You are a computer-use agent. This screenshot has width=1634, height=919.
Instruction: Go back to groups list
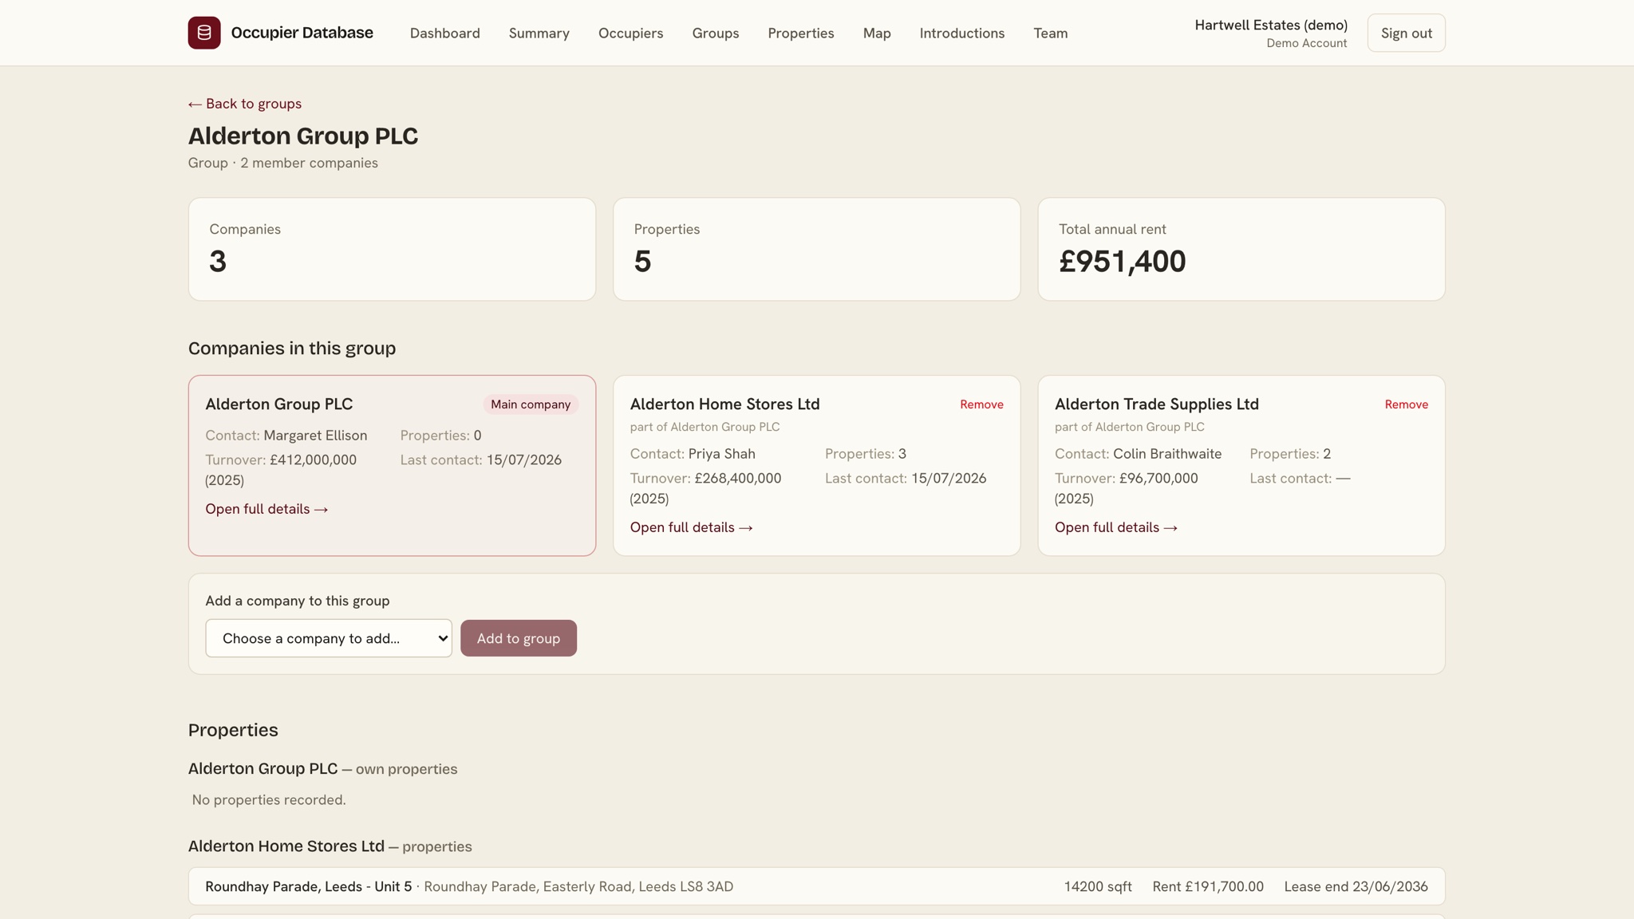click(x=245, y=104)
